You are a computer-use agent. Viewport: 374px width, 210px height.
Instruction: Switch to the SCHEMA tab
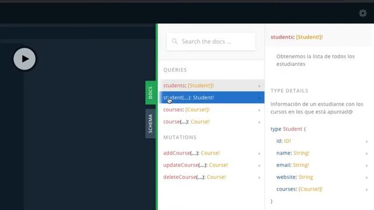[150, 124]
